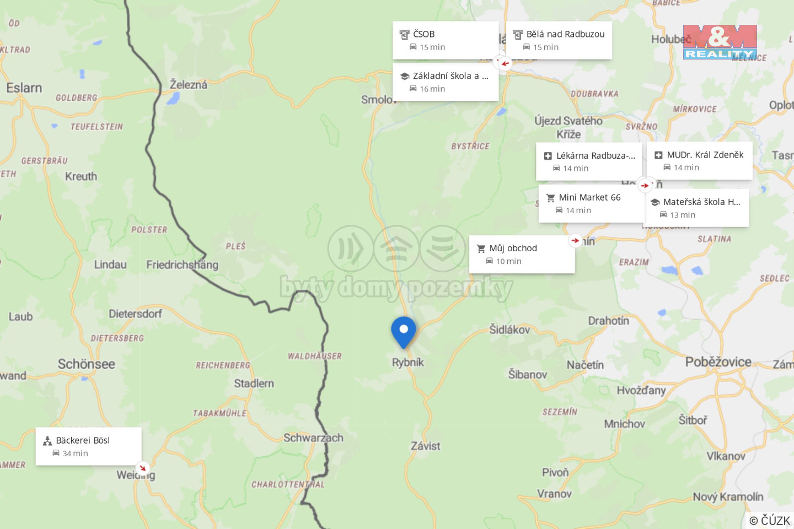Open the ČSOB ATM info card
Viewport: 794px width, 529px height.
(x=446, y=40)
